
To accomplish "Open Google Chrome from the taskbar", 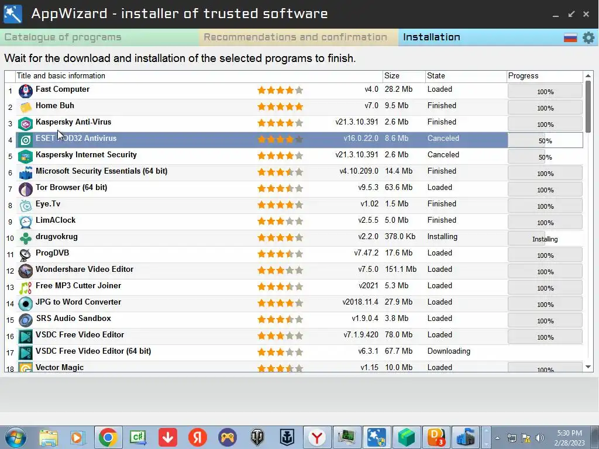I will pos(108,437).
